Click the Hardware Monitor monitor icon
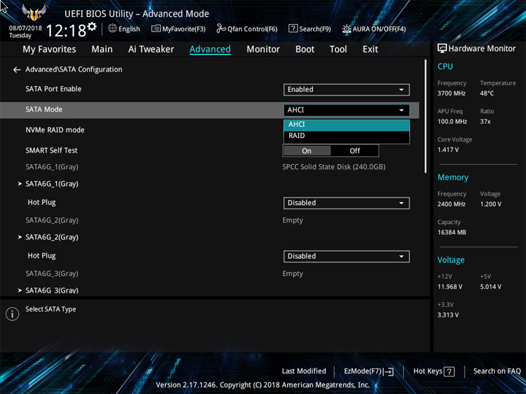Screen dimensions: 526x394 [442, 49]
